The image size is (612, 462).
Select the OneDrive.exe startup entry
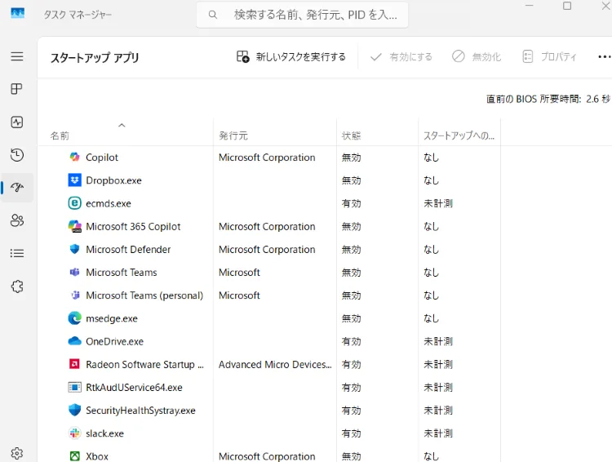pos(114,341)
